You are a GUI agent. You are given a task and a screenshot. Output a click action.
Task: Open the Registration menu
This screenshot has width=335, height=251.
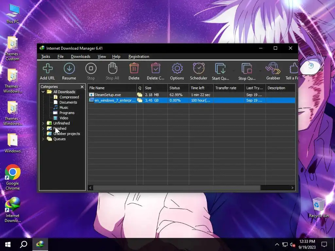[139, 57]
